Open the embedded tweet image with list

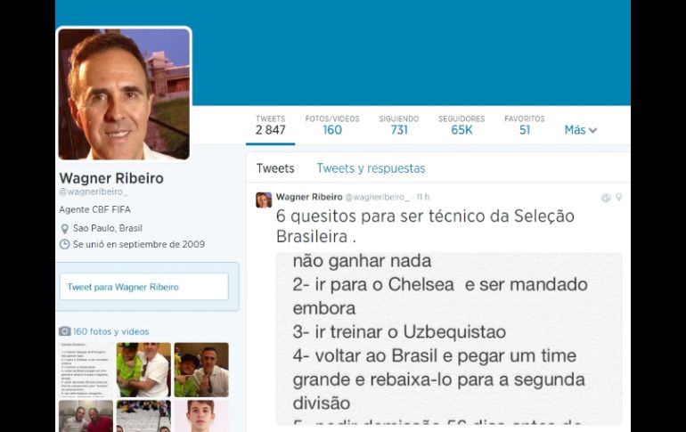click(x=449, y=338)
